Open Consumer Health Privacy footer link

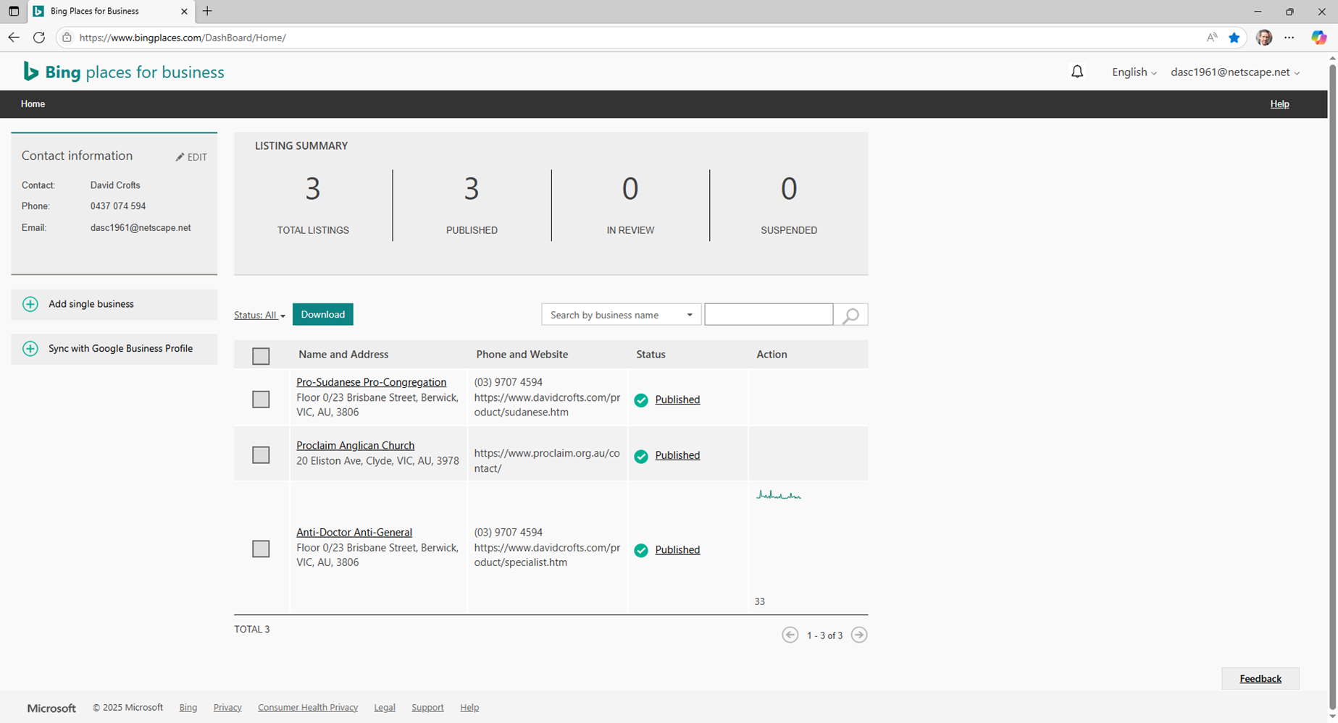[308, 708]
